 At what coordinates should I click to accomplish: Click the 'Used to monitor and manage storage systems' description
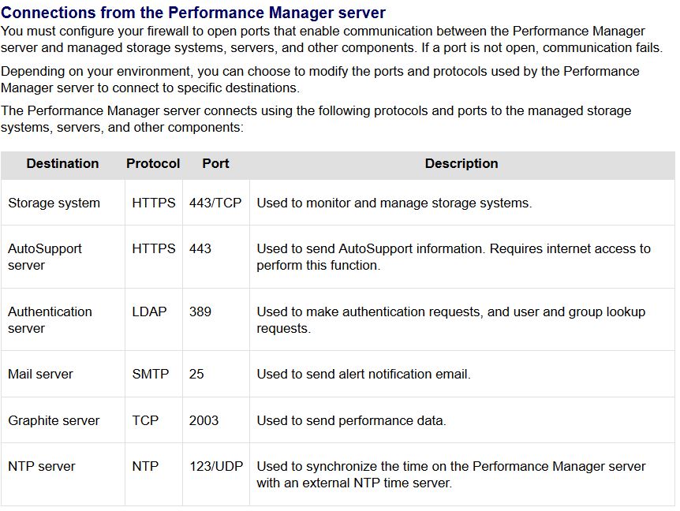coord(394,203)
